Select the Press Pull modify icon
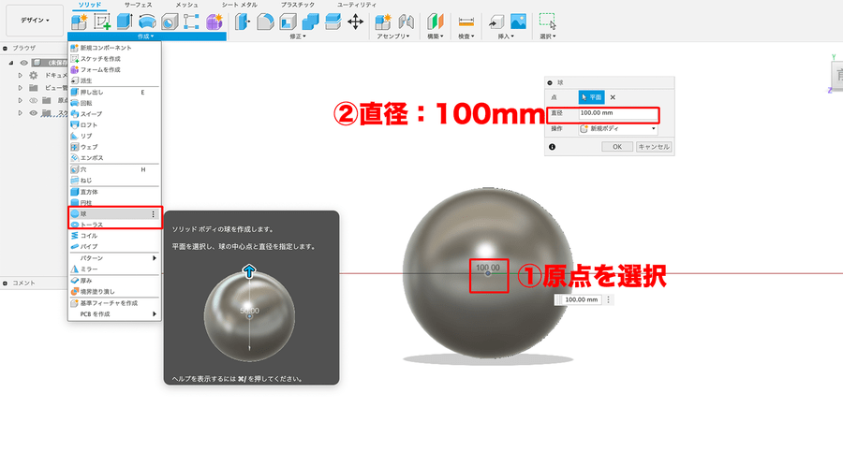 pos(243,22)
